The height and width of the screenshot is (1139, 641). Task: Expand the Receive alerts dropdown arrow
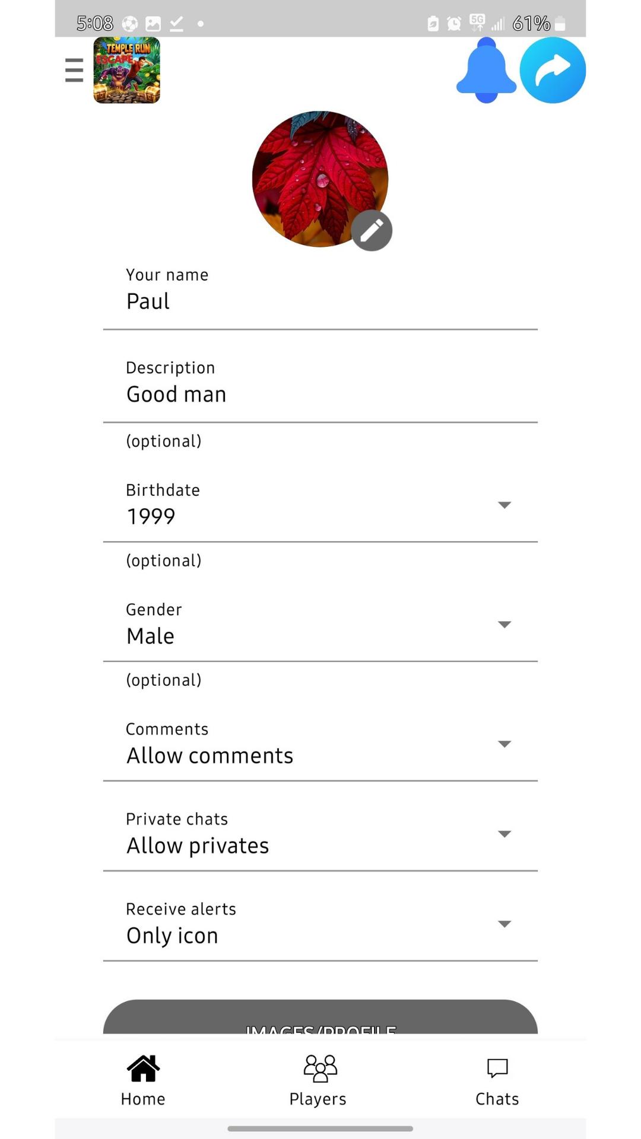tap(504, 924)
